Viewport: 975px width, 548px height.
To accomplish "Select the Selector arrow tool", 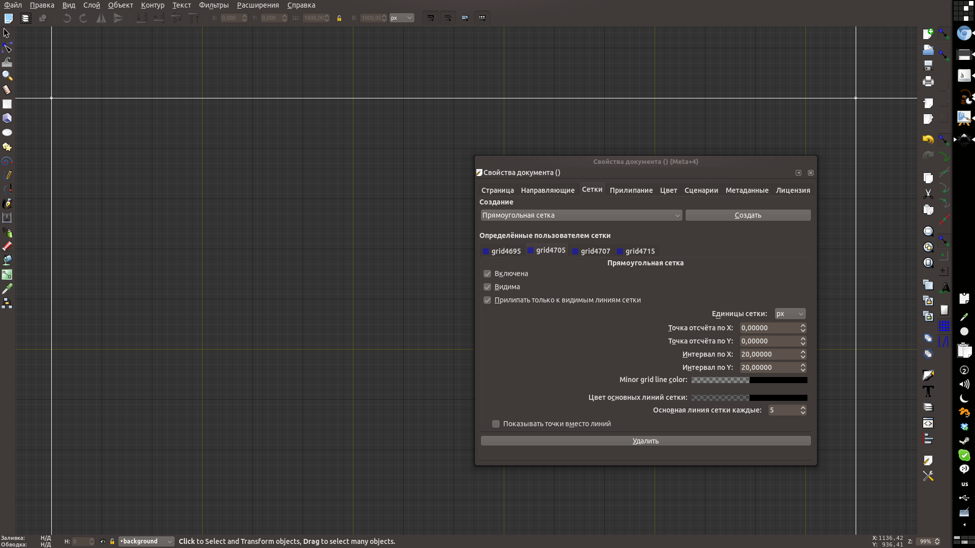I will (7, 33).
